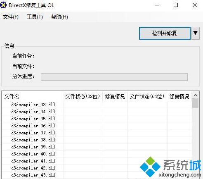Screen dimensions: 203x179
Task: Click the file list scrollbar thumb
Action: (x=195, y=103)
